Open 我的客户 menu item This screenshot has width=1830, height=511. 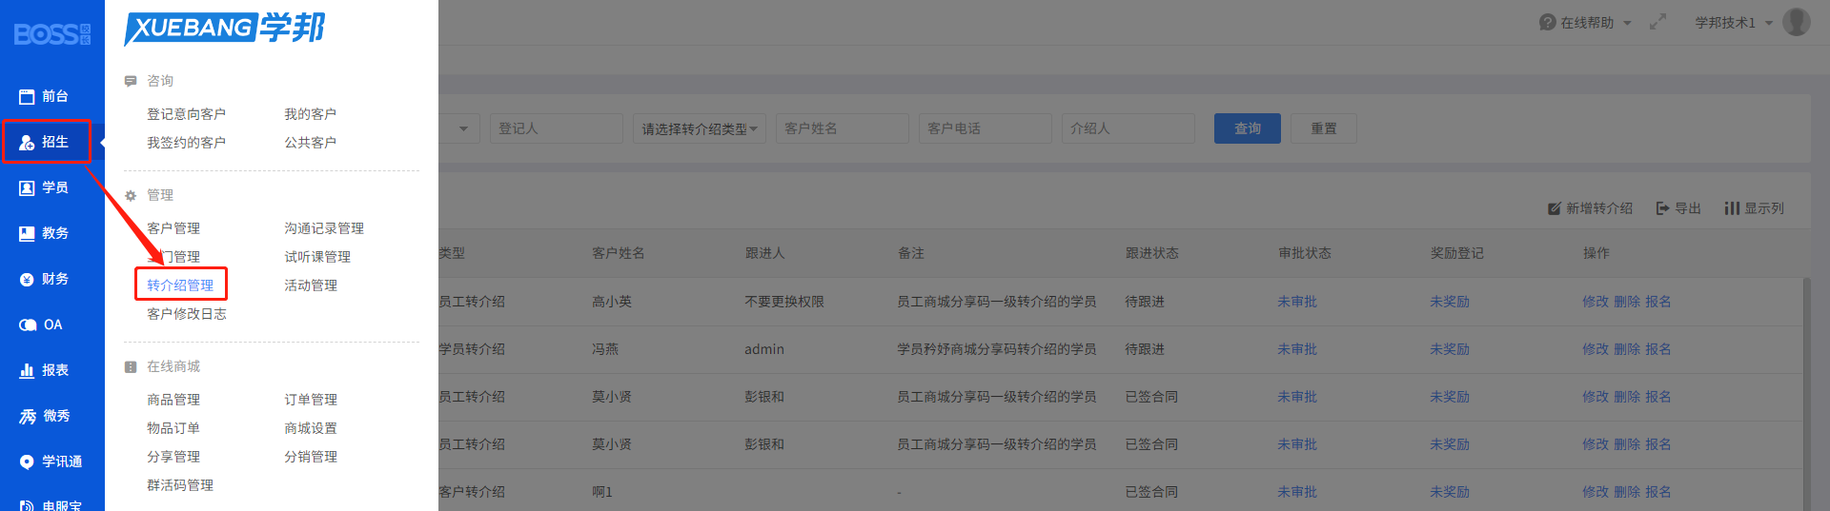(310, 114)
